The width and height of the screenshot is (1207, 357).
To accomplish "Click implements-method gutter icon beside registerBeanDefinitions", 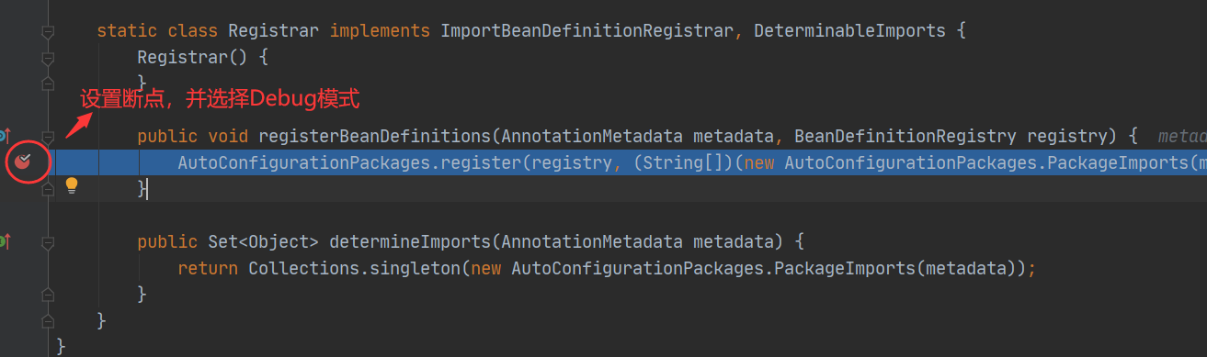I will [4, 136].
